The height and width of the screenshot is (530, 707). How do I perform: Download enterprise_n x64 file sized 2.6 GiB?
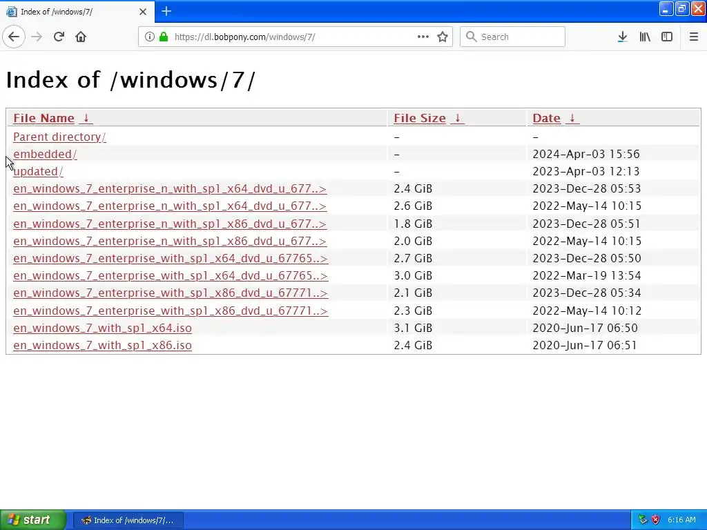tap(170, 206)
